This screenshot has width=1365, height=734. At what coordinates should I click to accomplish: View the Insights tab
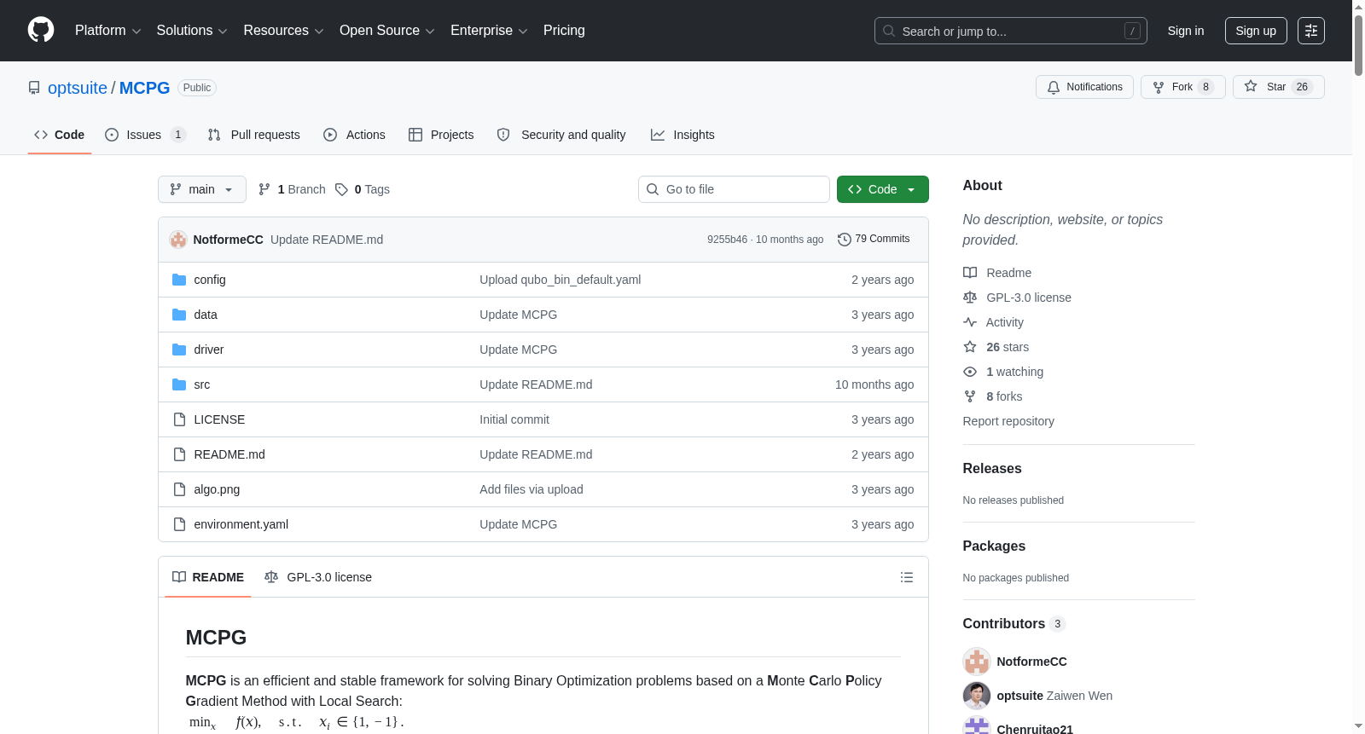[682, 135]
